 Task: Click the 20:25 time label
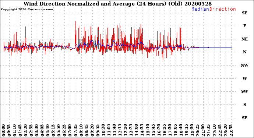pyautogui.click(x=197, y=130)
